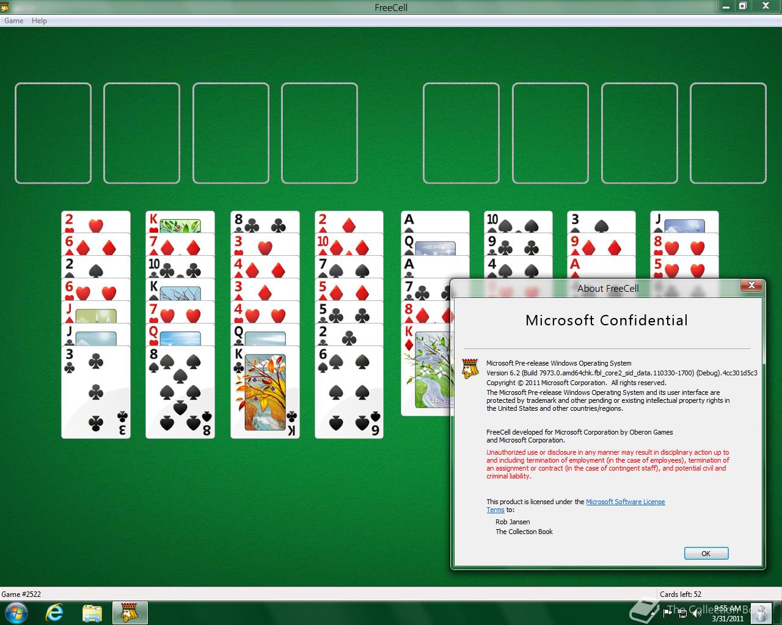Click OK in About FreeCell dialog
Image resolution: width=782 pixels, height=625 pixels.
tap(706, 554)
